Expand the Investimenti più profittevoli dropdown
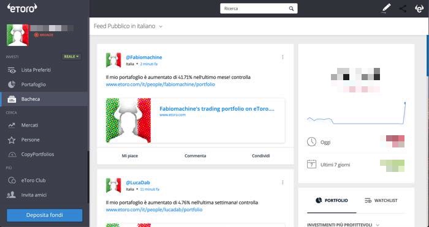Screen dimensions: 429x227 [x=343, y=225]
